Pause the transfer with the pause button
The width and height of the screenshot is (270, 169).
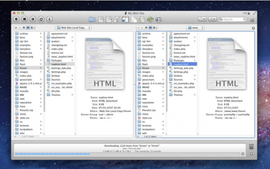tap(33, 19)
